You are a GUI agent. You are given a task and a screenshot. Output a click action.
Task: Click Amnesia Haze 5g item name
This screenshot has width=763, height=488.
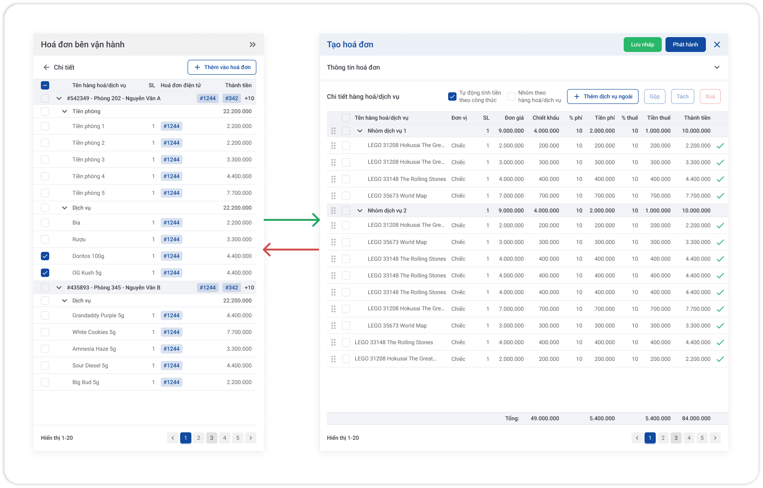tap(94, 349)
